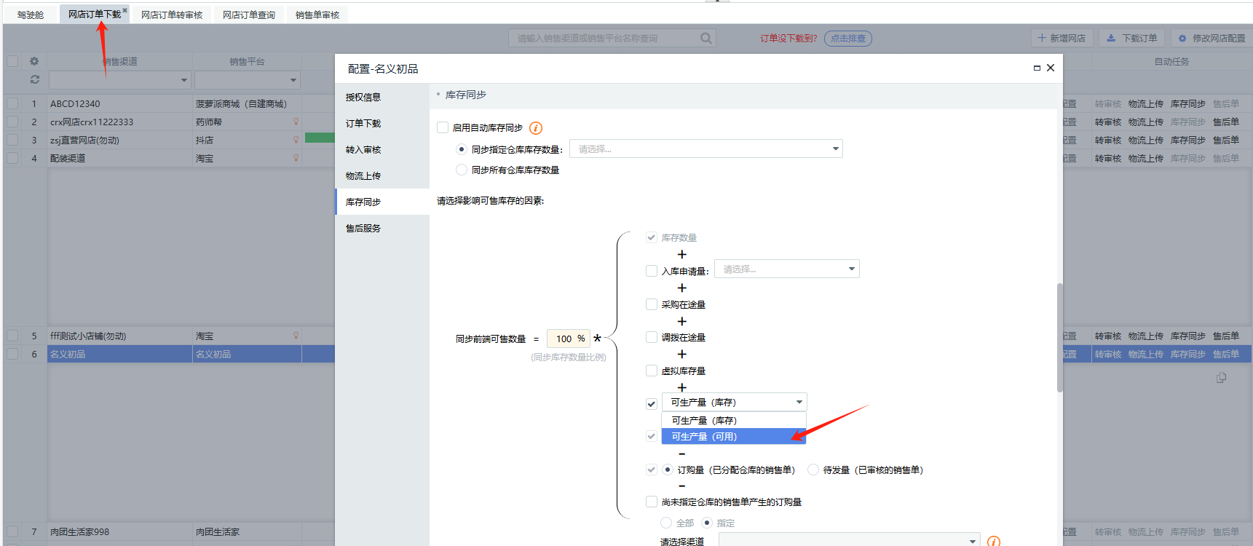This screenshot has width=1253, height=546.
Task: Open the 售后服务 section in the sidebar
Action: point(363,228)
